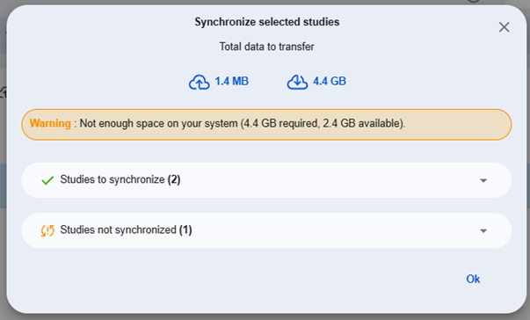
Task: Click the orange sync warning icon
Action: (x=47, y=230)
